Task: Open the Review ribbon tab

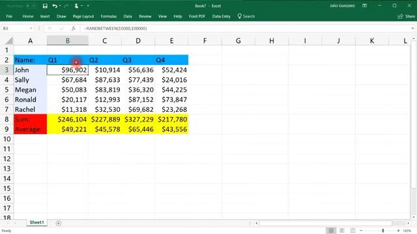Action: click(x=145, y=16)
